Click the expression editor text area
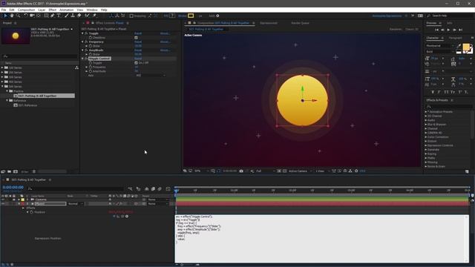 click(x=321, y=239)
